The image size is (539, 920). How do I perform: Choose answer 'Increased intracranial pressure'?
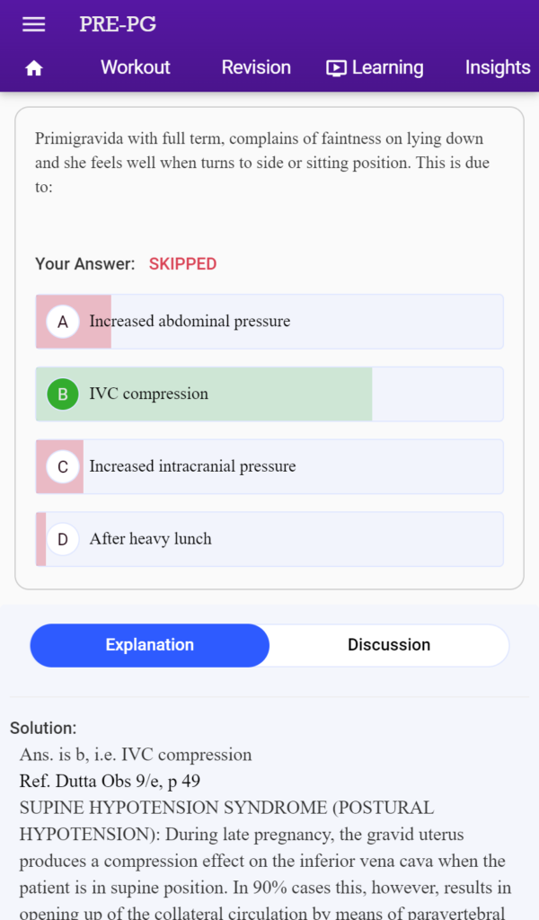[x=269, y=467]
